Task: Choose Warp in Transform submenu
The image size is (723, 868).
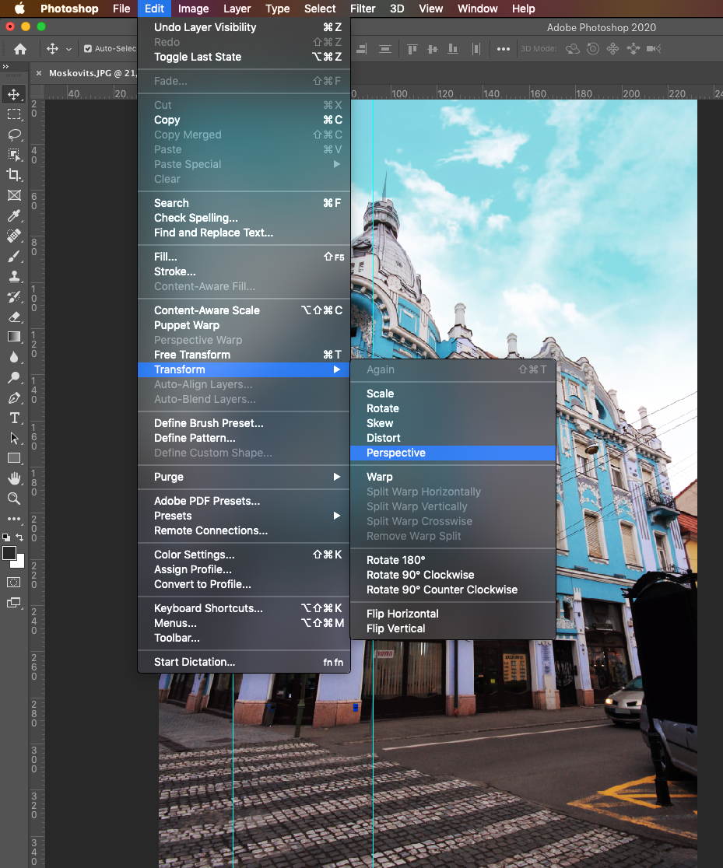Action: [x=453, y=477]
